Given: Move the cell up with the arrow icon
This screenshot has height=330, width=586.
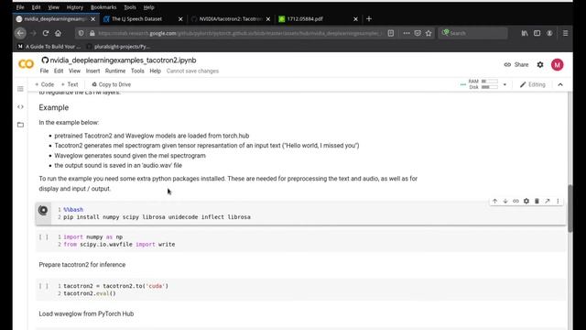Looking at the screenshot, I should click(494, 202).
